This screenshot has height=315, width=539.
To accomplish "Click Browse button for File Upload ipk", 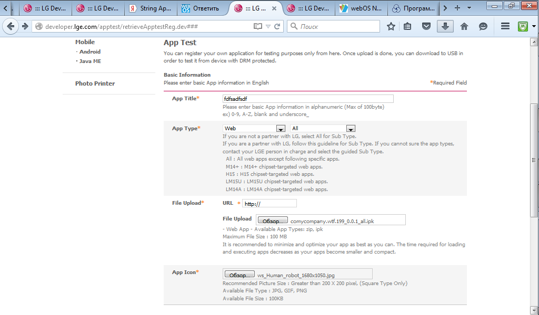I will coord(272,221).
